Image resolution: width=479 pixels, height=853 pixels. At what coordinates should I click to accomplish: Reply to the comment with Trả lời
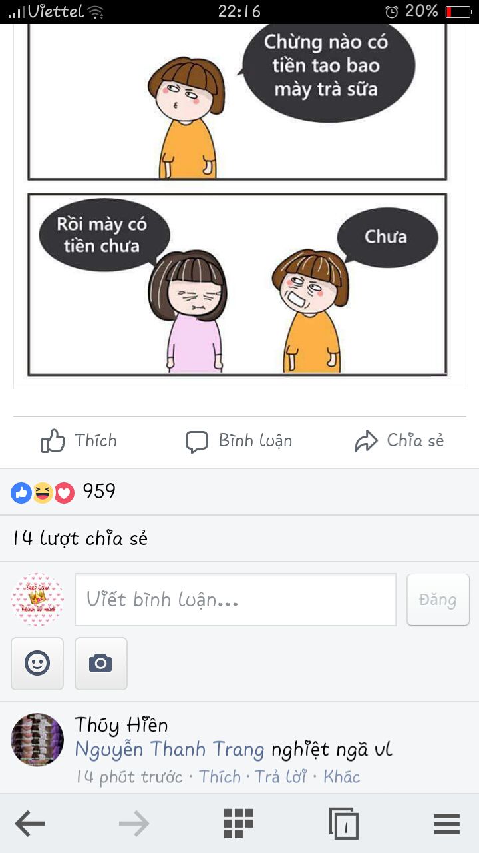(281, 777)
